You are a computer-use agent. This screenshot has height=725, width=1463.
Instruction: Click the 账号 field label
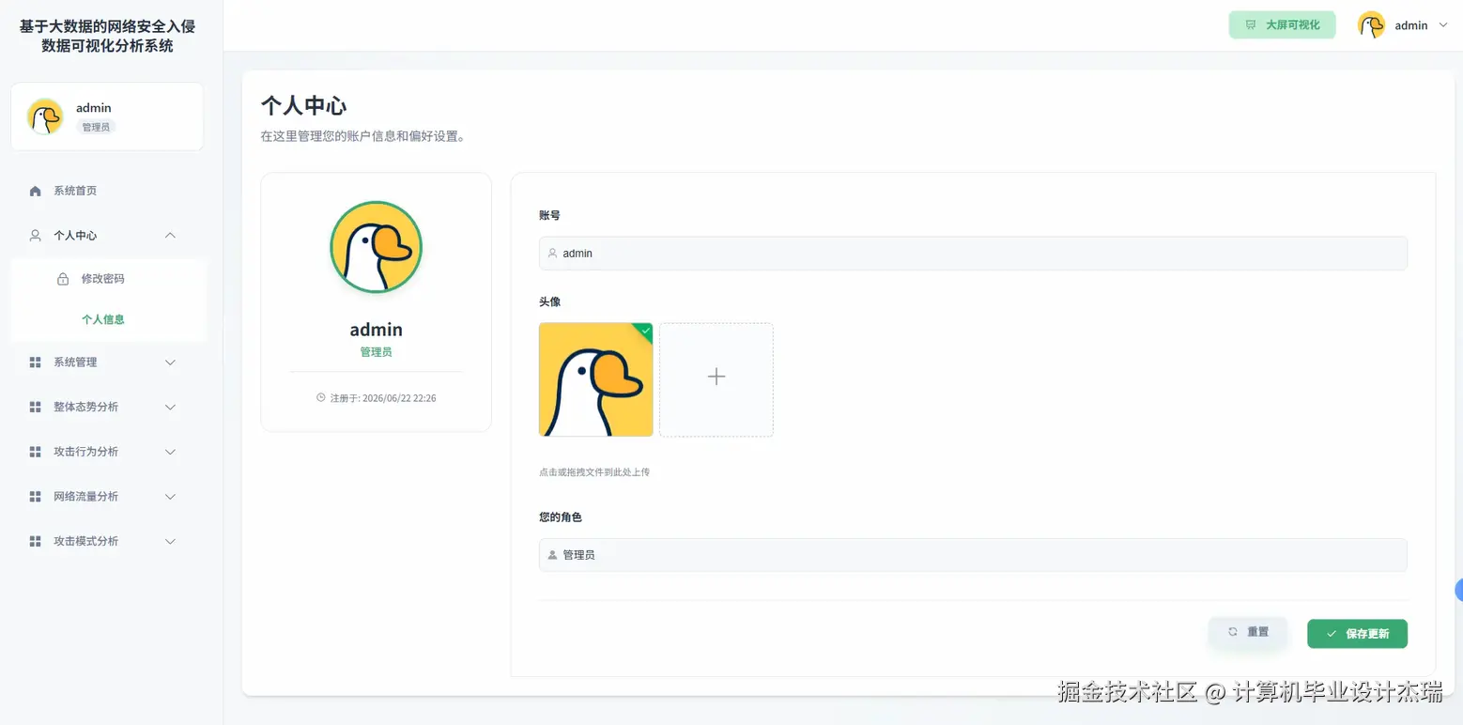pos(549,215)
